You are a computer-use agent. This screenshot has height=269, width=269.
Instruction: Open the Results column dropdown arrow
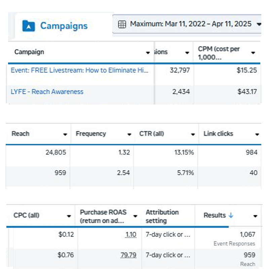point(255,216)
